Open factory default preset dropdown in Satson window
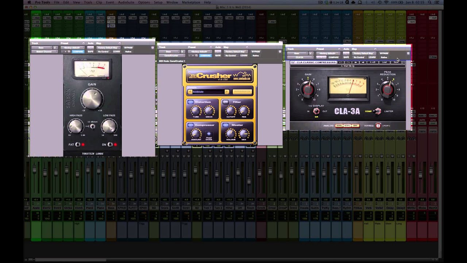467x263 pixels. [x=72, y=47]
